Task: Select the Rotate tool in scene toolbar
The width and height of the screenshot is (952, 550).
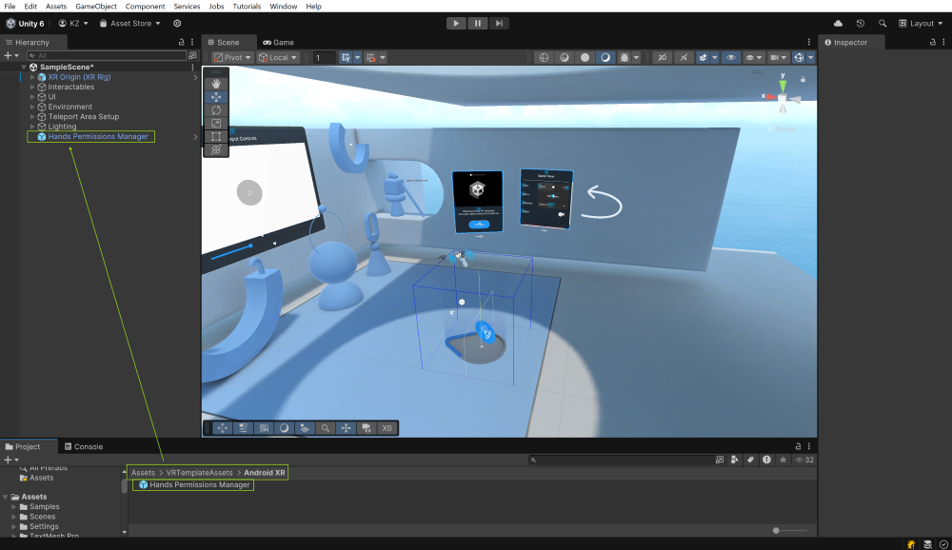Action: [216, 110]
